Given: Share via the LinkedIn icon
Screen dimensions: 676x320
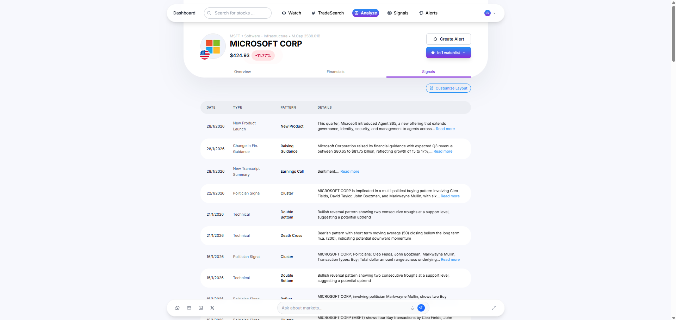Looking at the screenshot, I should click(201, 308).
